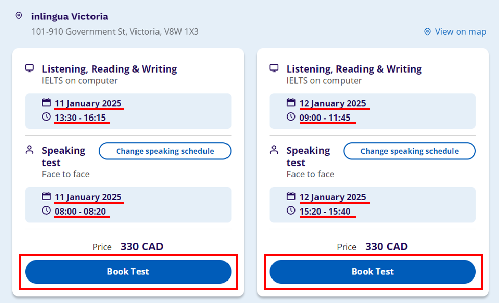
Task: Open the View on map link
Action: [x=460, y=32]
